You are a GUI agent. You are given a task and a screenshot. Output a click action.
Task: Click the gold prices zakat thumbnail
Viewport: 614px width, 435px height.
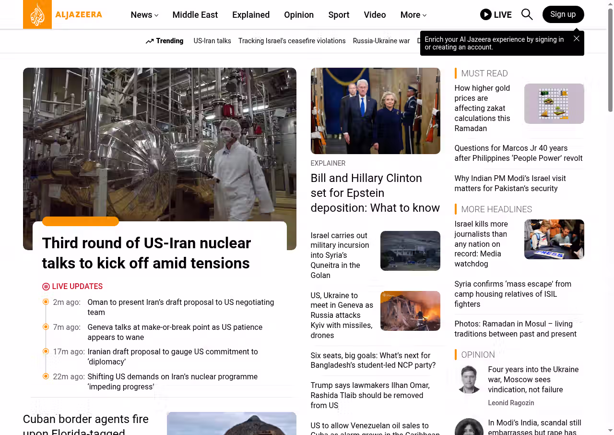tap(554, 104)
